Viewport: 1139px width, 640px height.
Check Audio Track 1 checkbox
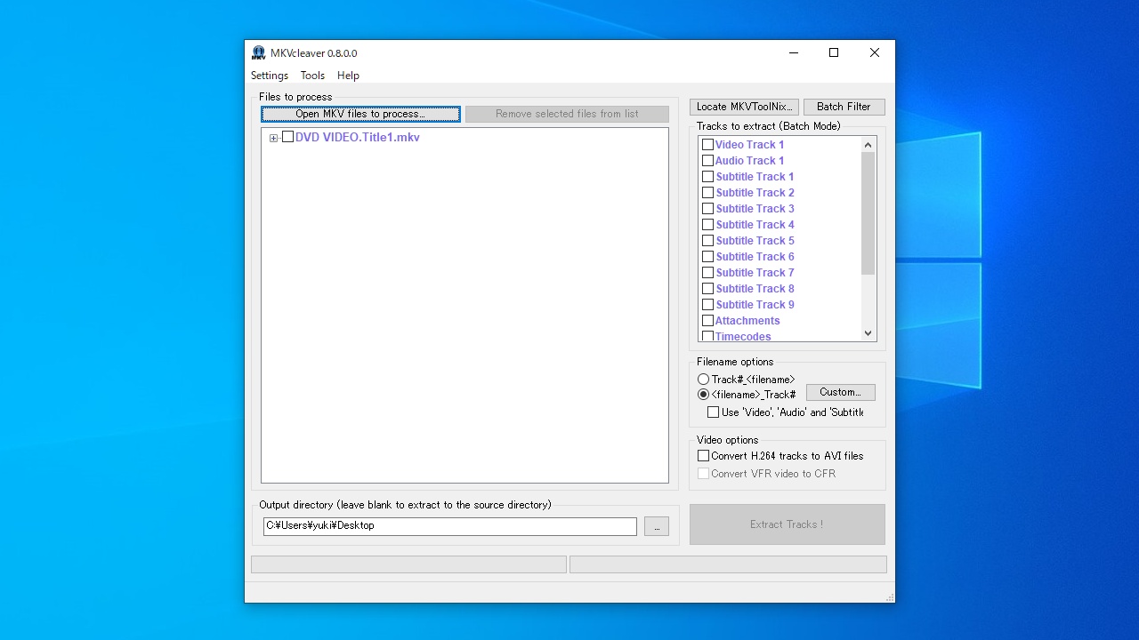coord(707,161)
